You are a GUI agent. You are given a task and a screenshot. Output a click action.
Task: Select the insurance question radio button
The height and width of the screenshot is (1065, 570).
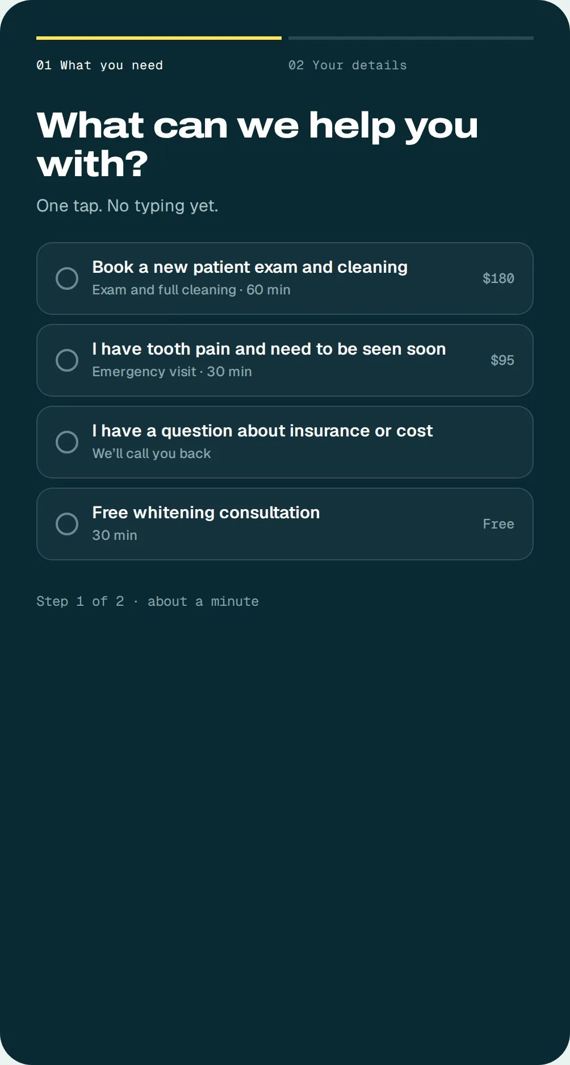click(67, 442)
